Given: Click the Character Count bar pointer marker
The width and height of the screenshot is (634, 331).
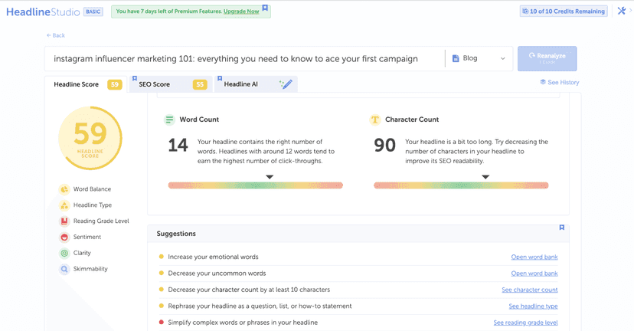Looking at the screenshot, I should click(x=485, y=177).
